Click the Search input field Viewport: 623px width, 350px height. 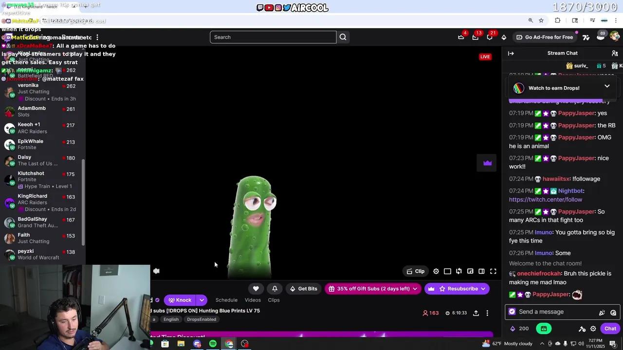(x=273, y=37)
